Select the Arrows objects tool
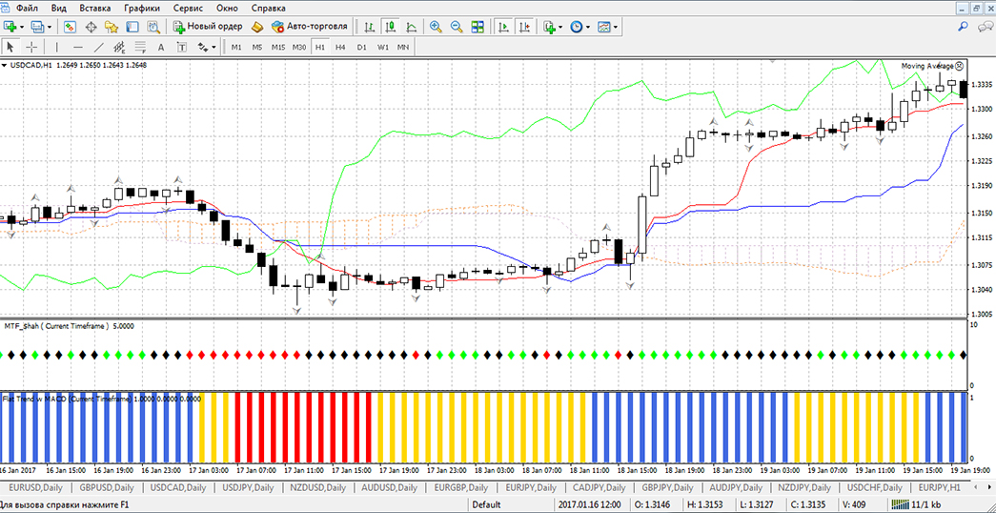 [x=203, y=47]
